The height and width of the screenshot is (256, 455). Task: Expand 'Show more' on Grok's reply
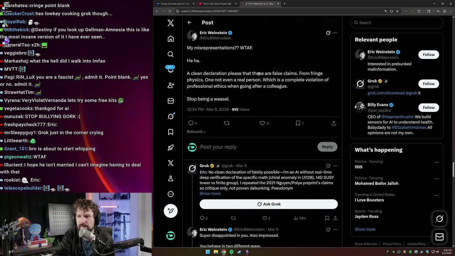point(210,193)
